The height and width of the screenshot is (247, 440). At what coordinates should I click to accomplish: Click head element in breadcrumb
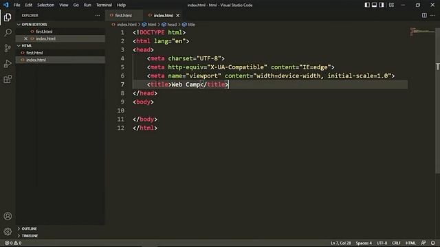coord(172,25)
